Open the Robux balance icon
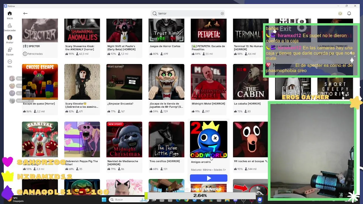Screen dimensions: 363x204 pos(340,13)
